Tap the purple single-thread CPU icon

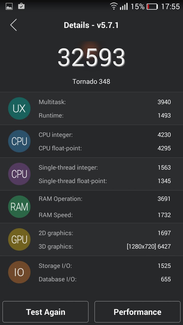click(x=19, y=174)
